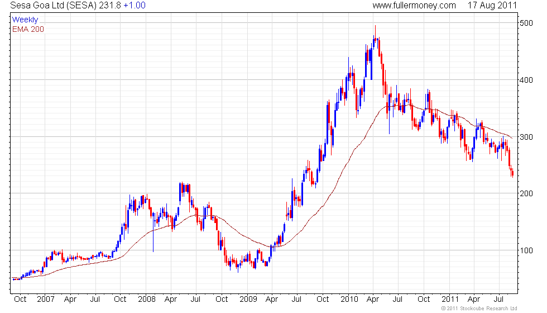
Task: Click the 2011 year label on time axis
Action: pyautogui.click(x=450, y=300)
